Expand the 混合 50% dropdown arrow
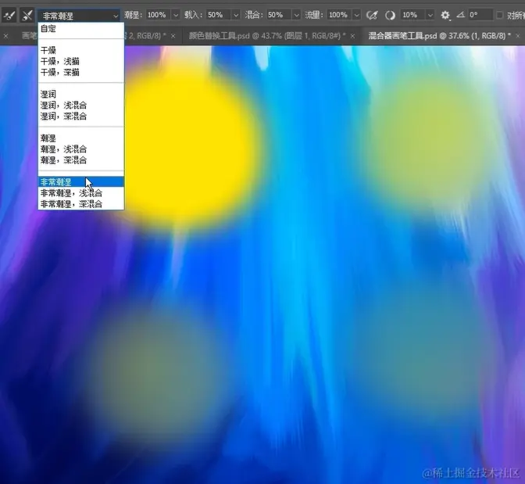The height and width of the screenshot is (484, 525). (296, 15)
